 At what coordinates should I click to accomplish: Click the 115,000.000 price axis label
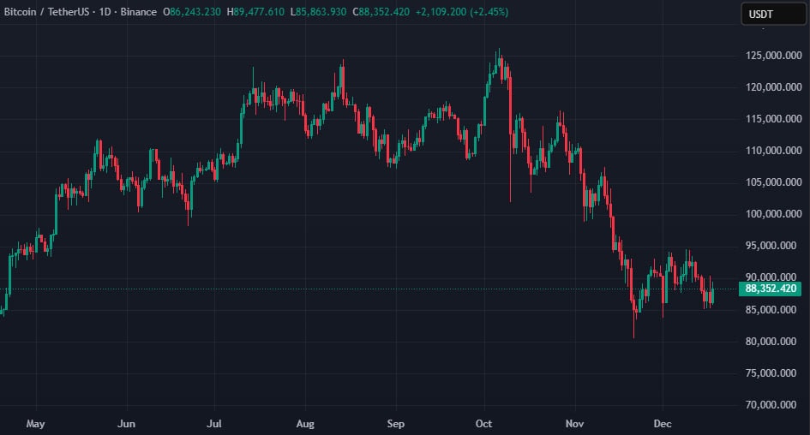click(x=773, y=119)
